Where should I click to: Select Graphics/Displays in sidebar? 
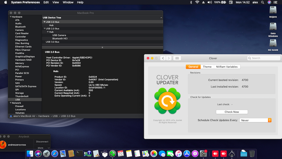pos(25,57)
